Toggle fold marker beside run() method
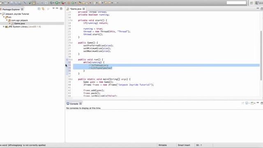Image resolution: width=263 pixels, height=148 pixels. [72, 60]
